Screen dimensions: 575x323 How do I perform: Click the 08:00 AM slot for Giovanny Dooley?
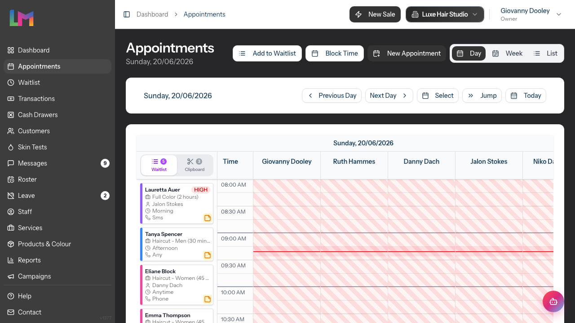click(287, 186)
